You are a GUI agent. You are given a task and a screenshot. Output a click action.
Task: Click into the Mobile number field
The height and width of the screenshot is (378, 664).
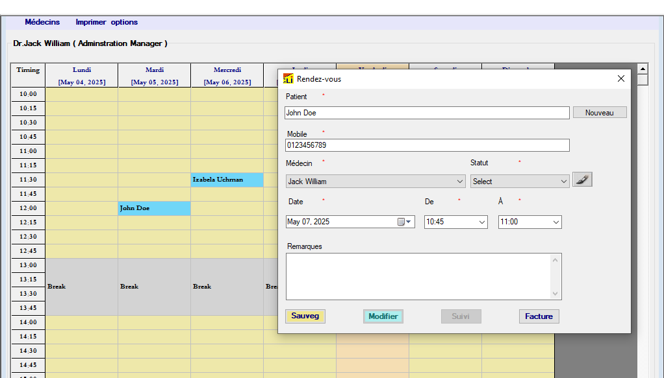click(427, 145)
